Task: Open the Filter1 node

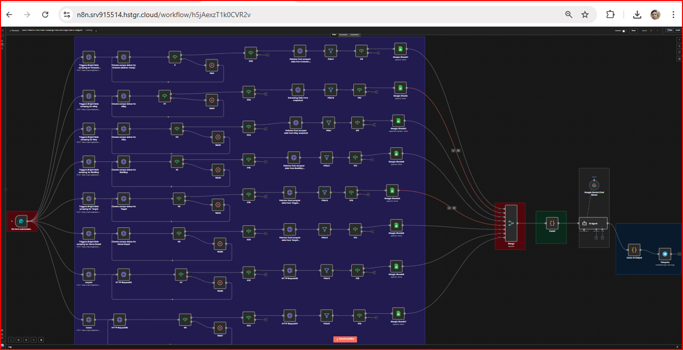Action: [331, 51]
